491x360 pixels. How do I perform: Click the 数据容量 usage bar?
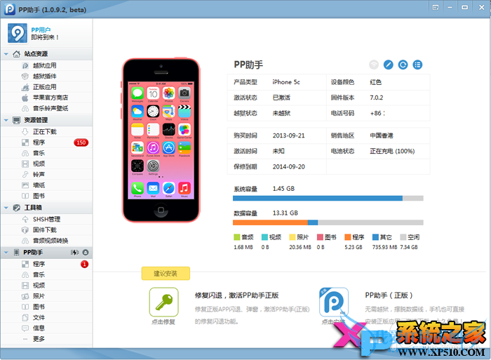[328, 222]
